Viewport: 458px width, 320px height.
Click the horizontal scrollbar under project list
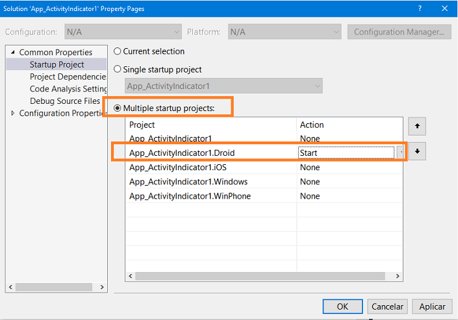click(x=260, y=276)
